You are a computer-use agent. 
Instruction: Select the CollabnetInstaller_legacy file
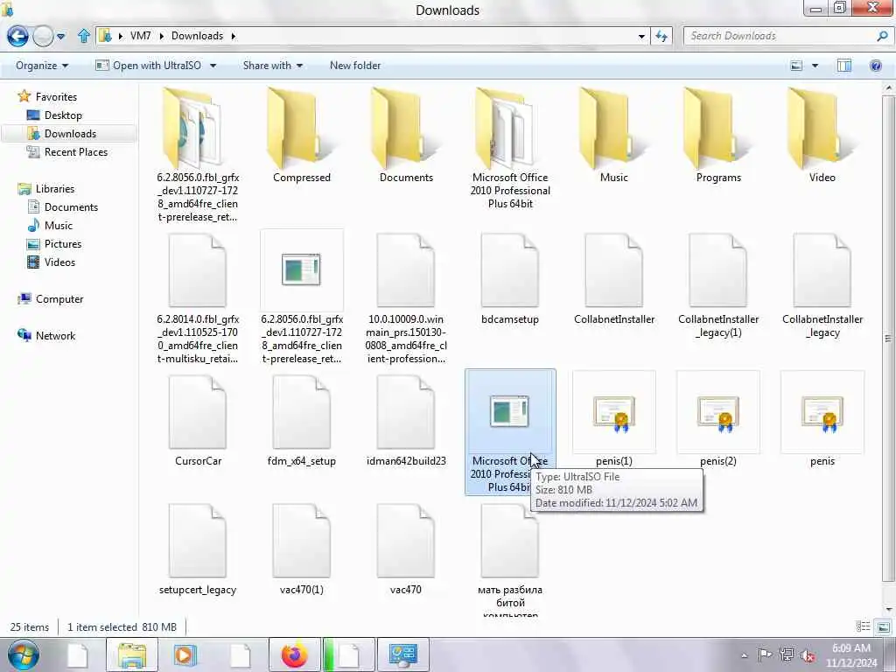click(x=822, y=286)
